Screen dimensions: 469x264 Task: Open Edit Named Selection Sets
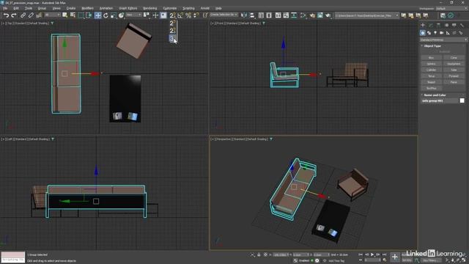coord(205,15)
